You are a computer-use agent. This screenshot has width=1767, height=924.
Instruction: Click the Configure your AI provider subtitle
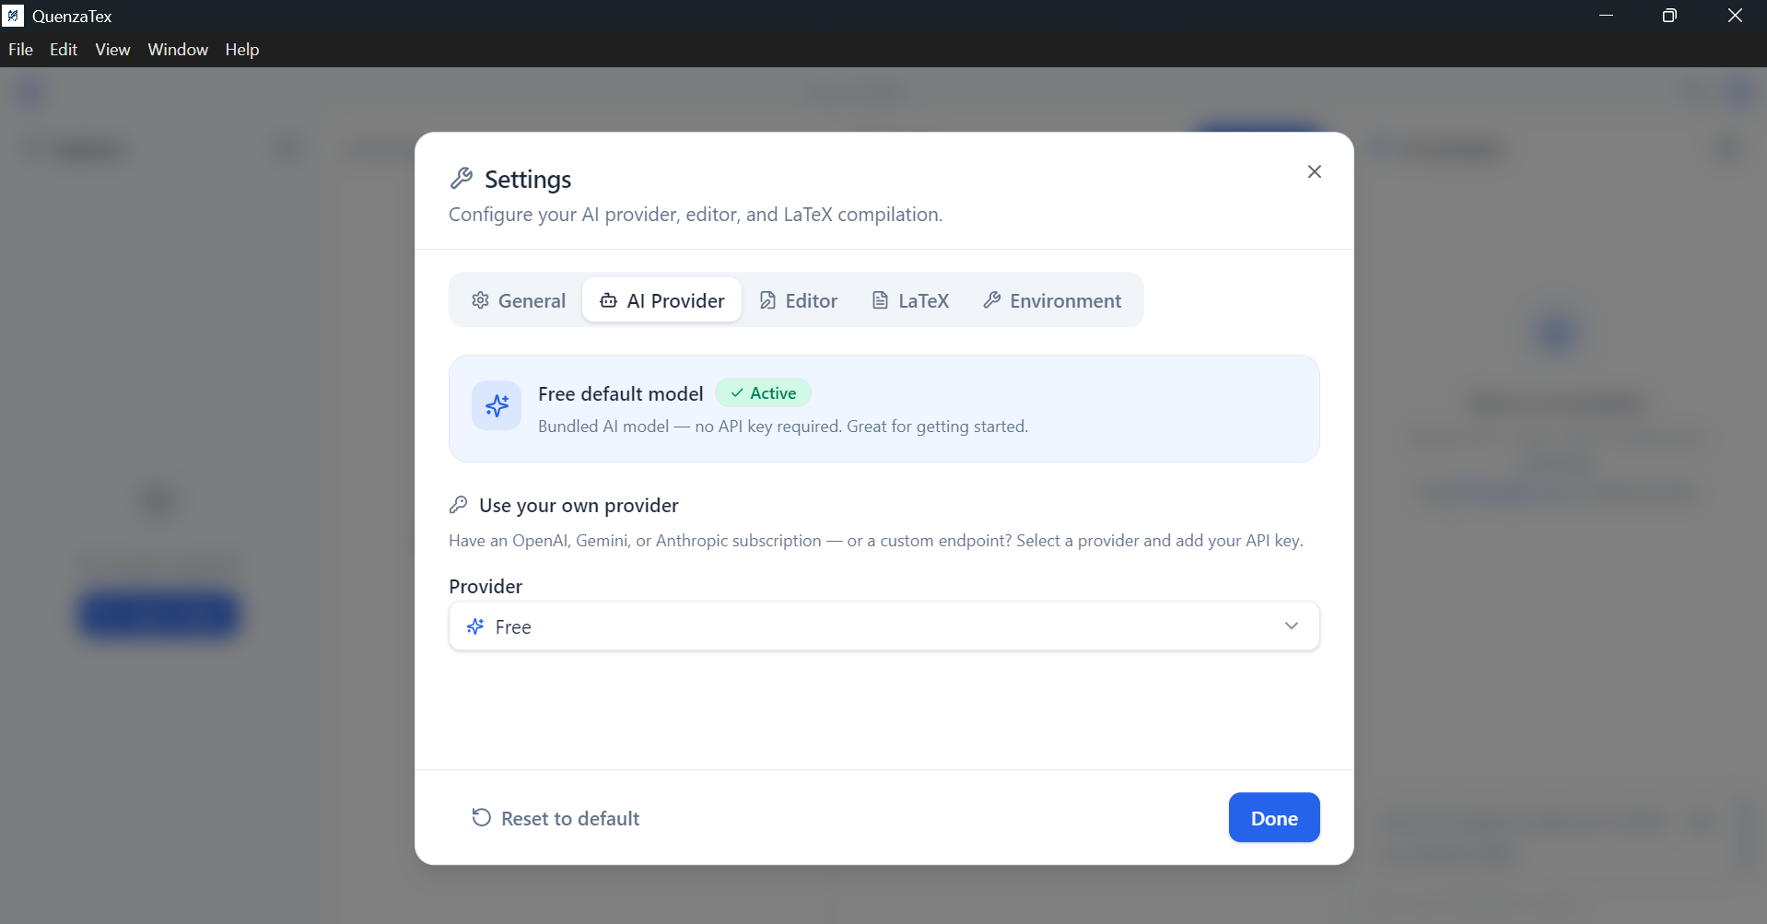point(696,215)
